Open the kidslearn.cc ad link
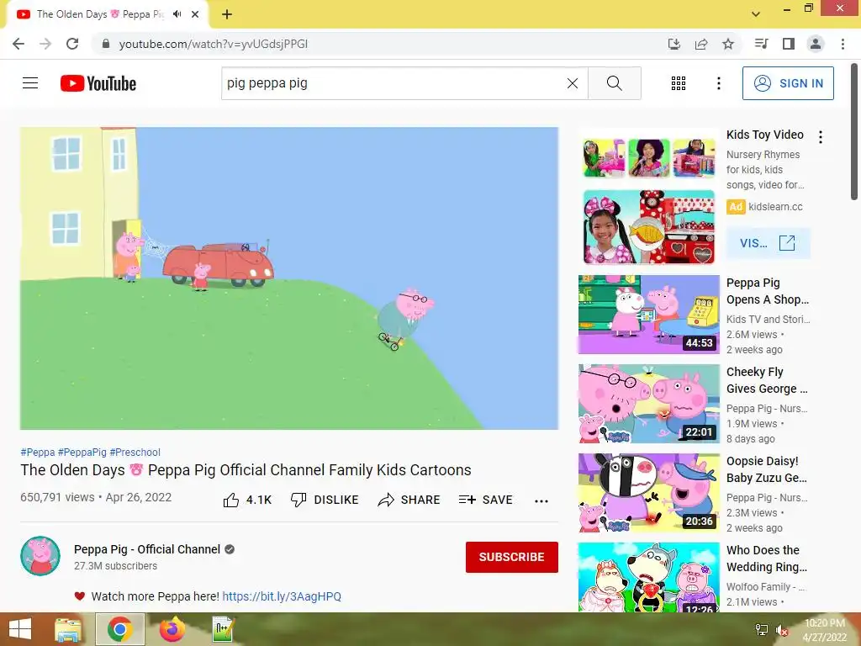 tap(775, 207)
